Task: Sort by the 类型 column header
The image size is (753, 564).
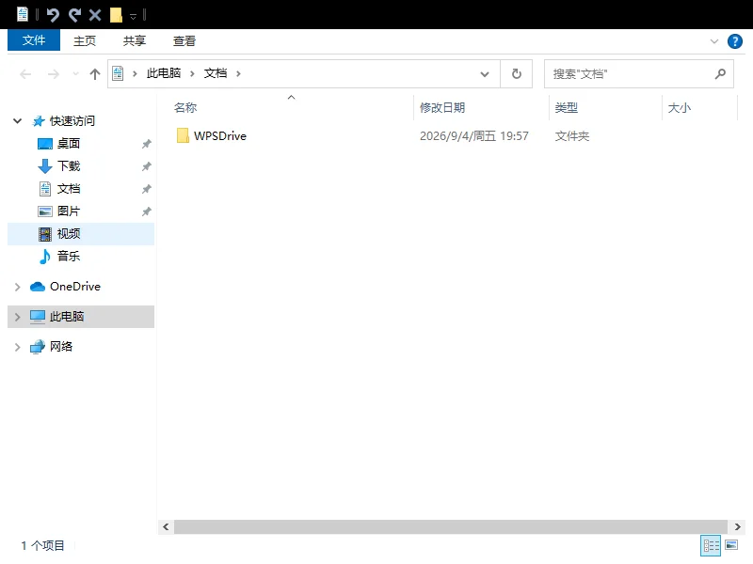Action: (567, 108)
